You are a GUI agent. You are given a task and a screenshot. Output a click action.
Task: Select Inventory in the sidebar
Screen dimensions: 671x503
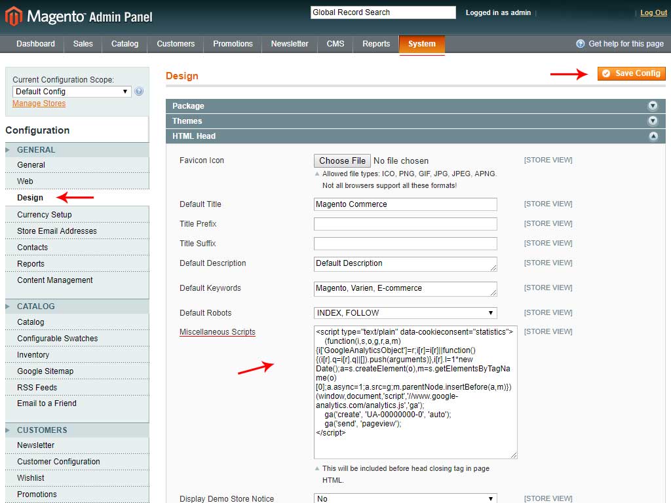coord(77,354)
